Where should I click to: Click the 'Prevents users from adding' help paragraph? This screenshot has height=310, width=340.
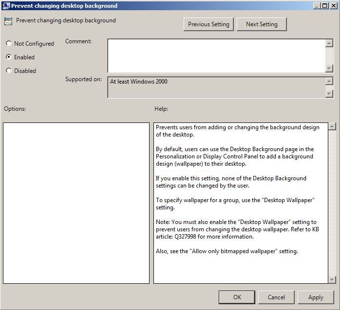237,131
